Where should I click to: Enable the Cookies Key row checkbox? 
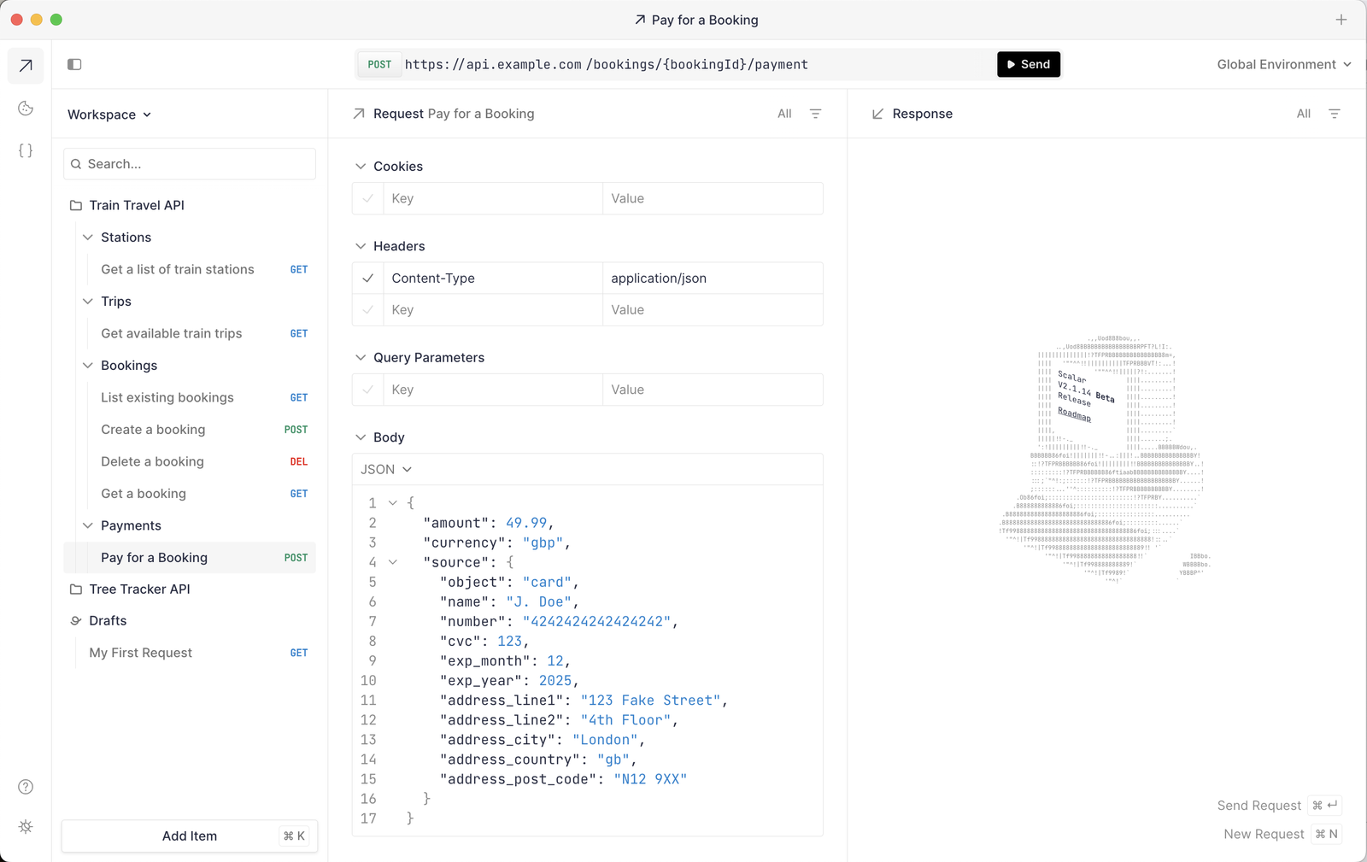point(367,197)
